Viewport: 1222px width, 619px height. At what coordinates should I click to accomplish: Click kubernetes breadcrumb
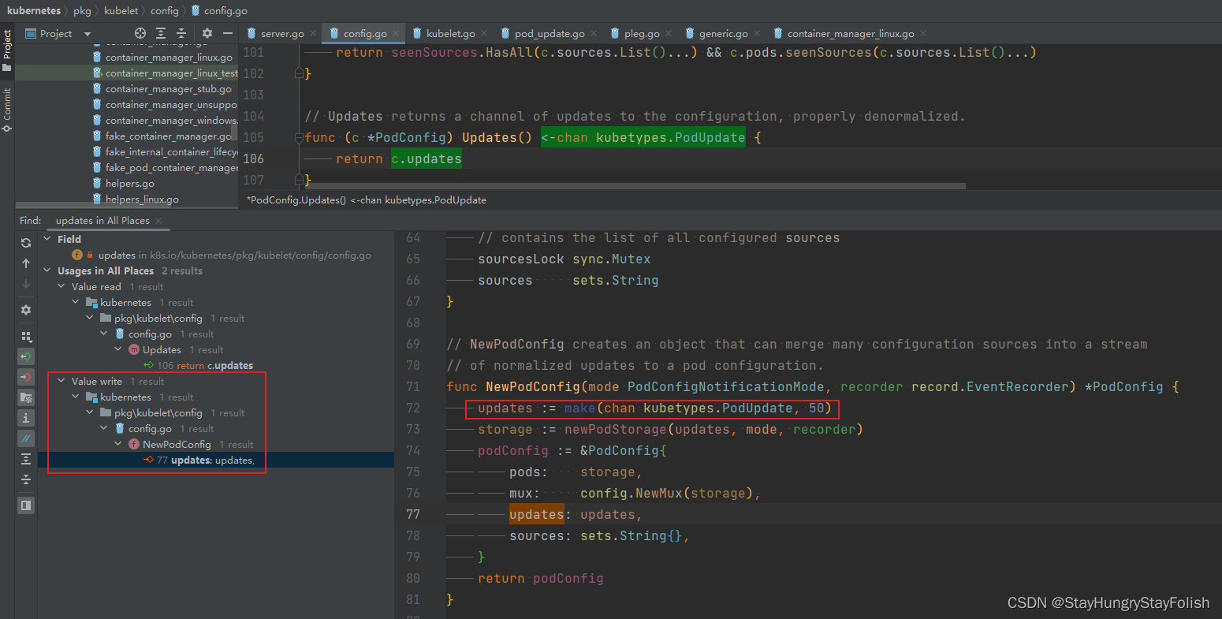[34, 10]
